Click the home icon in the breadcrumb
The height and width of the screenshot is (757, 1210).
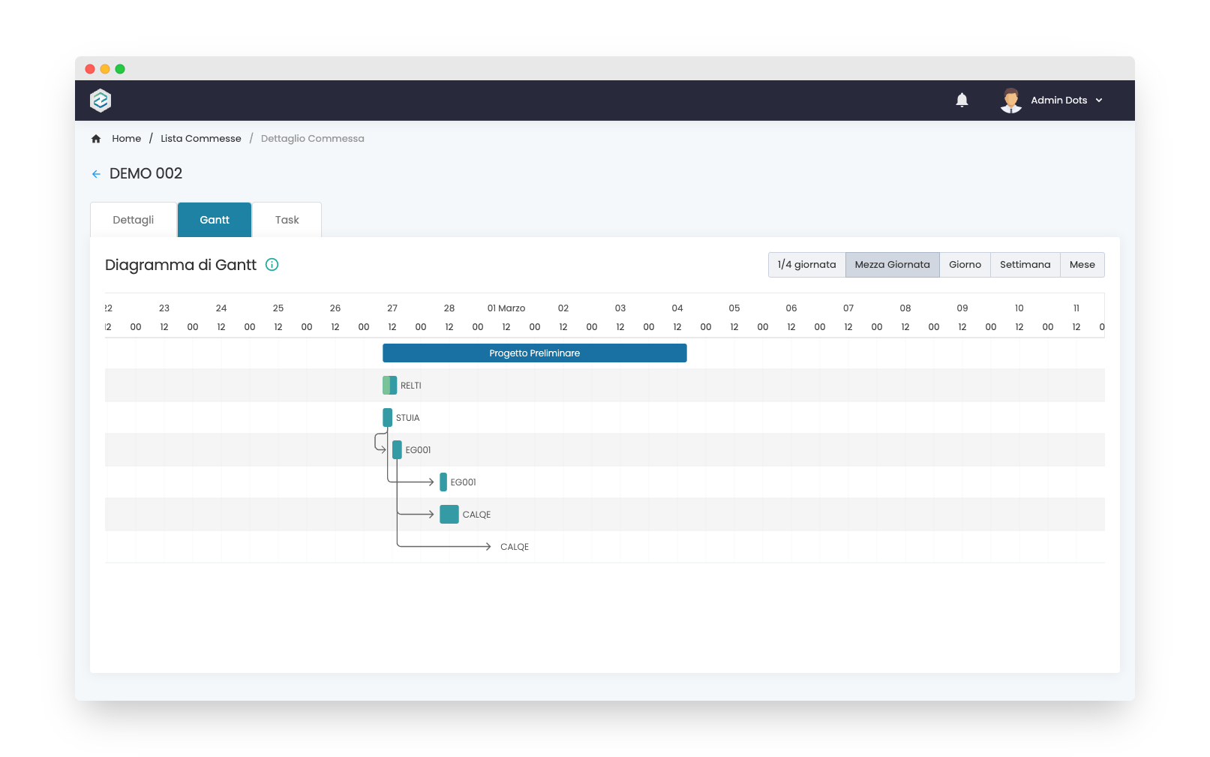96,138
